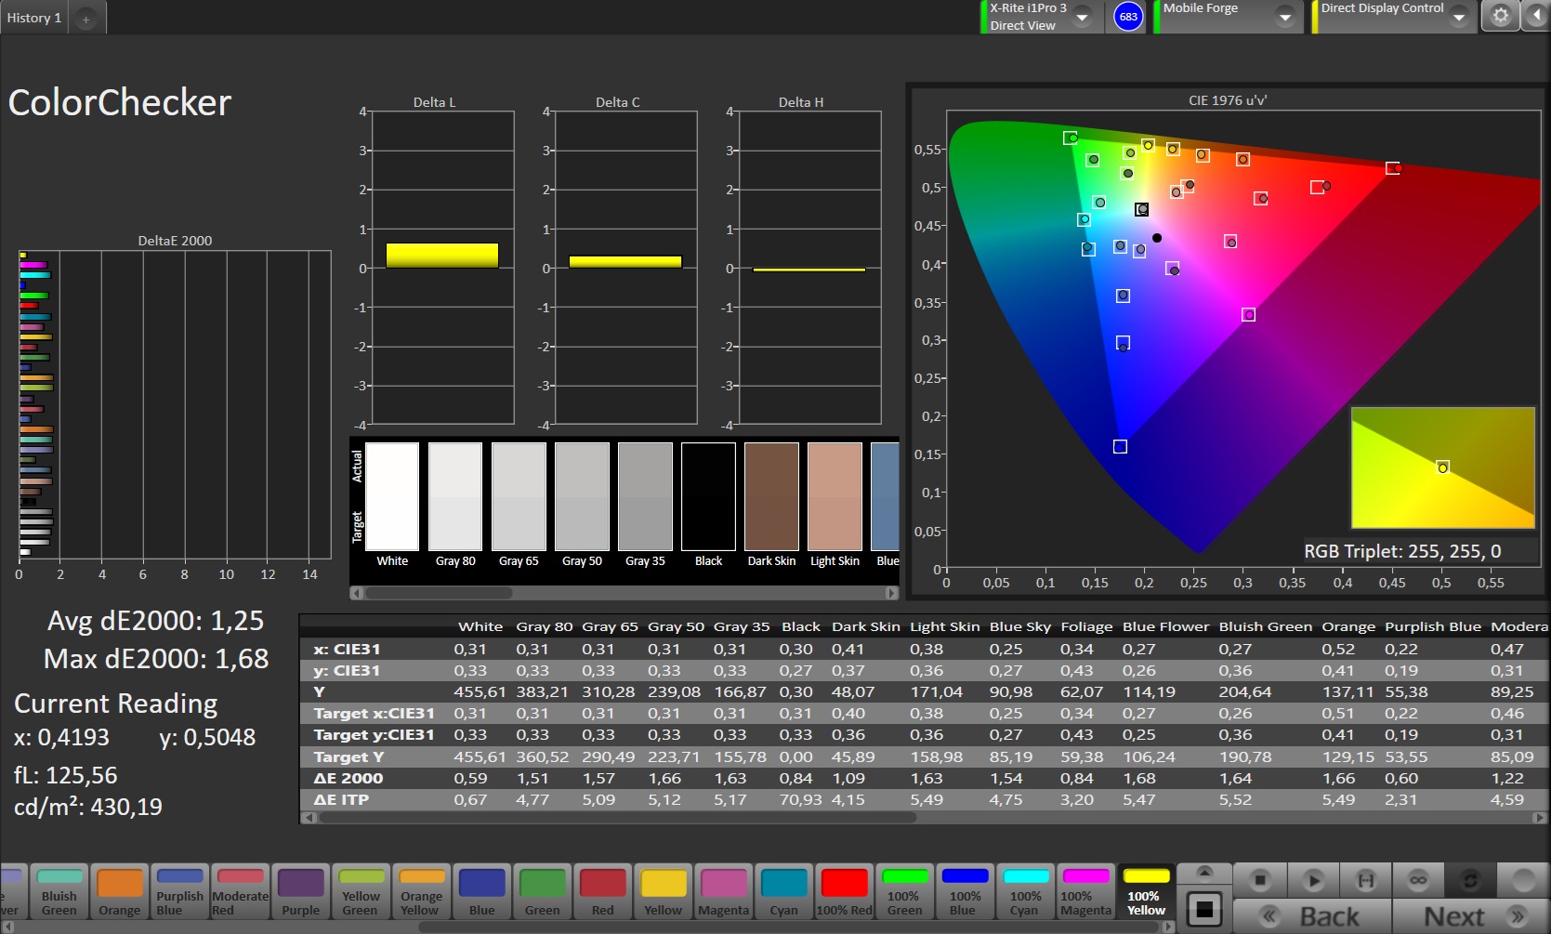
Task: Toggle the black square pattern window button
Action: (x=1204, y=909)
